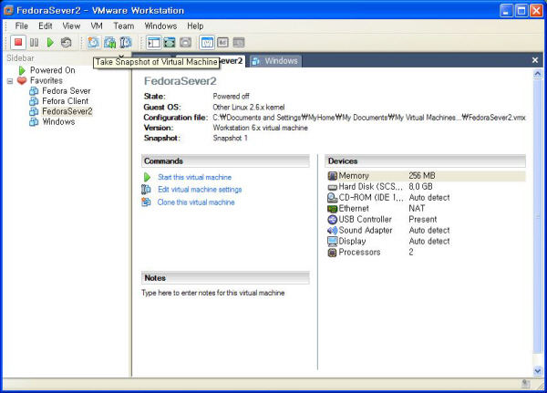The width and height of the screenshot is (547, 393).
Task: Select Fefora Client in Favorites
Action: tap(66, 101)
